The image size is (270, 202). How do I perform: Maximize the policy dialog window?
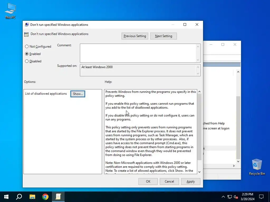185,24
